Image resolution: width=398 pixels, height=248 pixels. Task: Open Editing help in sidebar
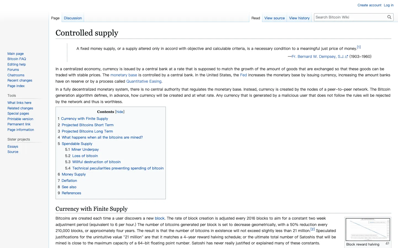pyautogui.click(x=17, y=64)
